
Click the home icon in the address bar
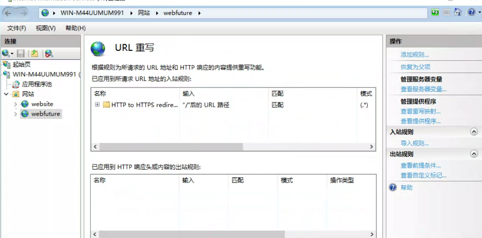pos(458,13)
